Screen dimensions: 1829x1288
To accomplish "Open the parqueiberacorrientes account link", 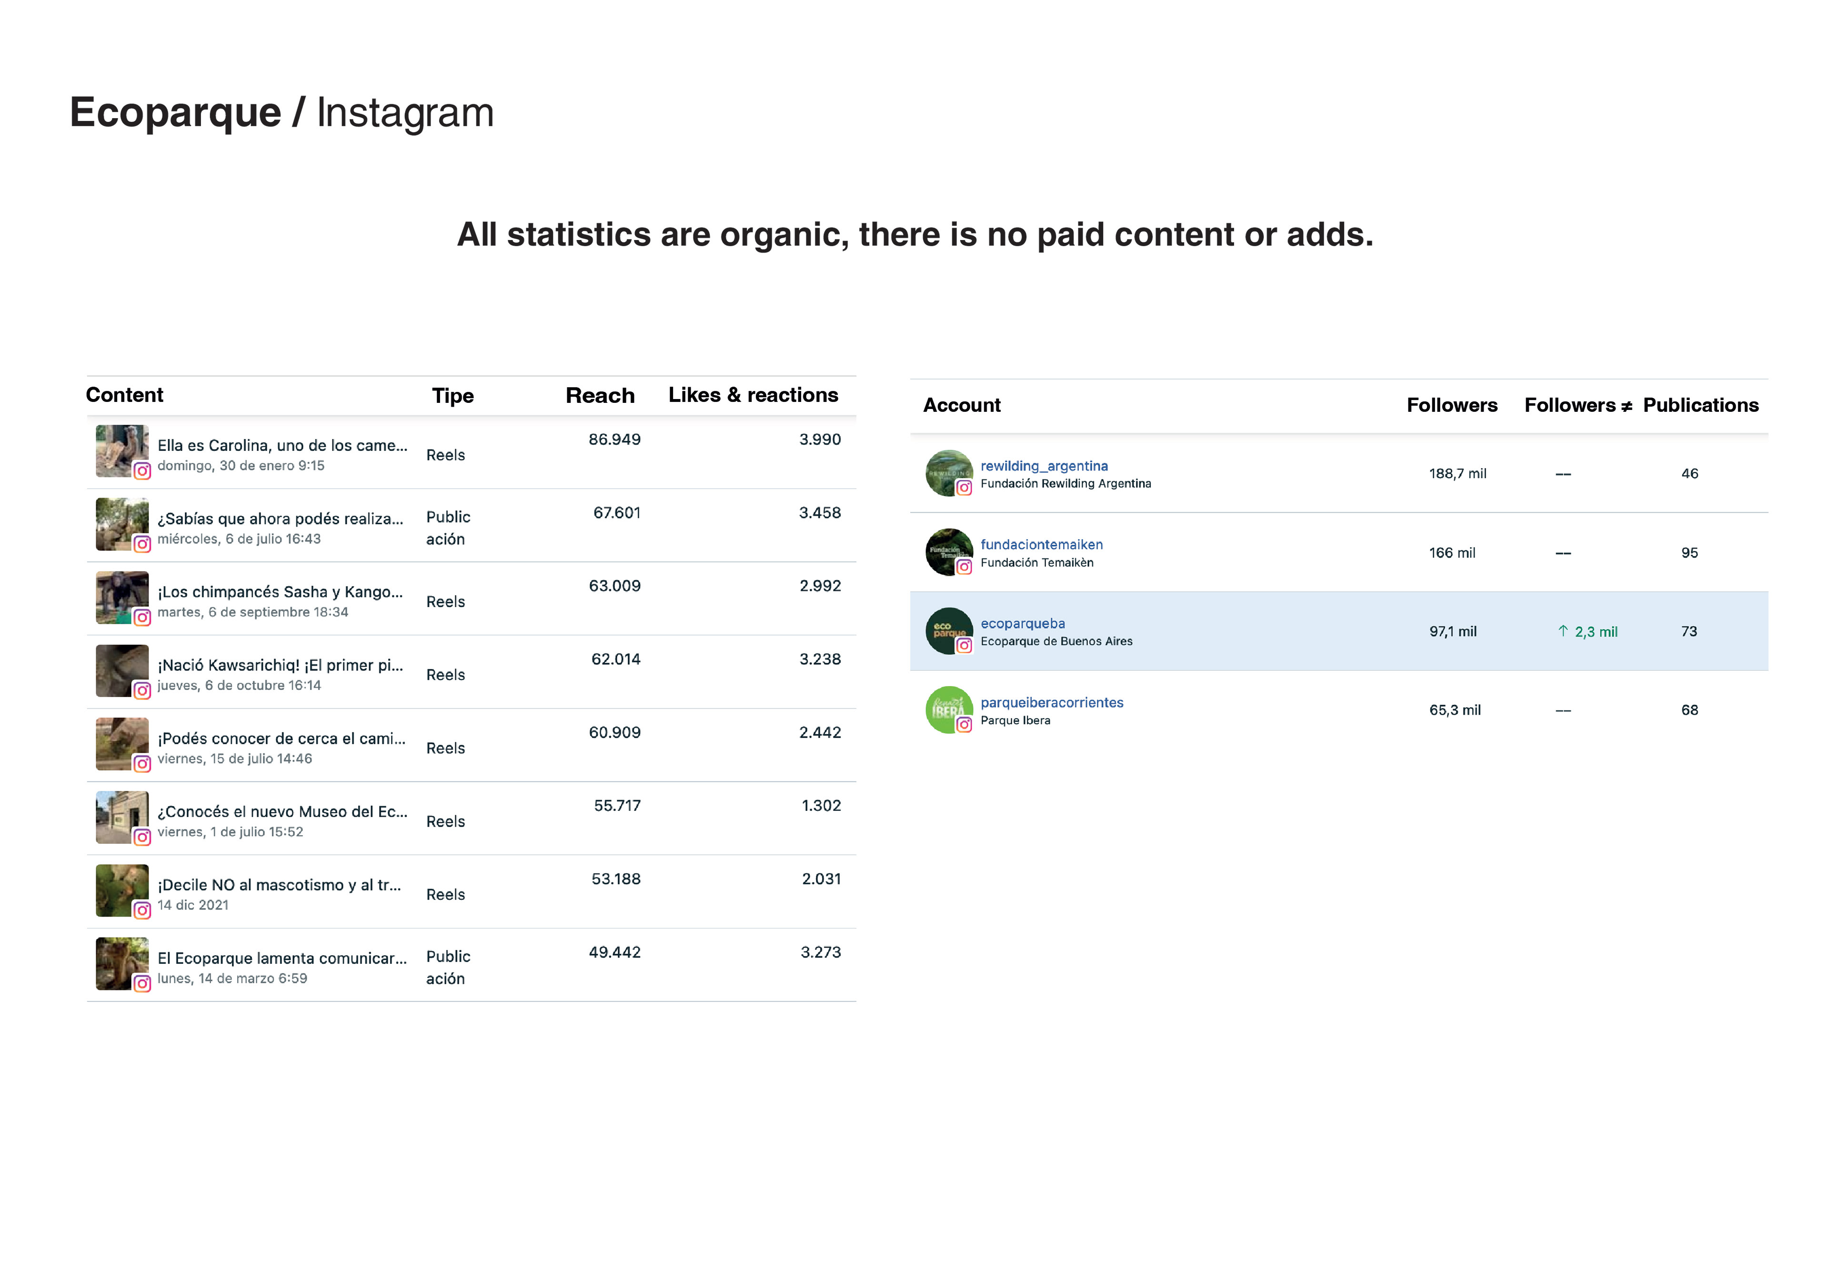I will pos(1052,702).
